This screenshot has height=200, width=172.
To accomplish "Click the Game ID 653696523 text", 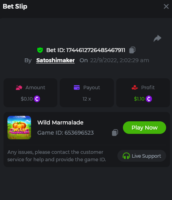I will [x=66, y=133].
